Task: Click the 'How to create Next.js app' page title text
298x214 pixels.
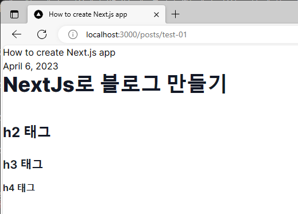Action: [x=59, y=53]
